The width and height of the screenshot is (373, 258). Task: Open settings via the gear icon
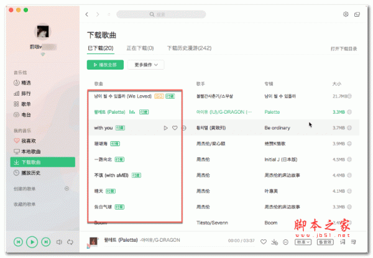click(346, 14)
